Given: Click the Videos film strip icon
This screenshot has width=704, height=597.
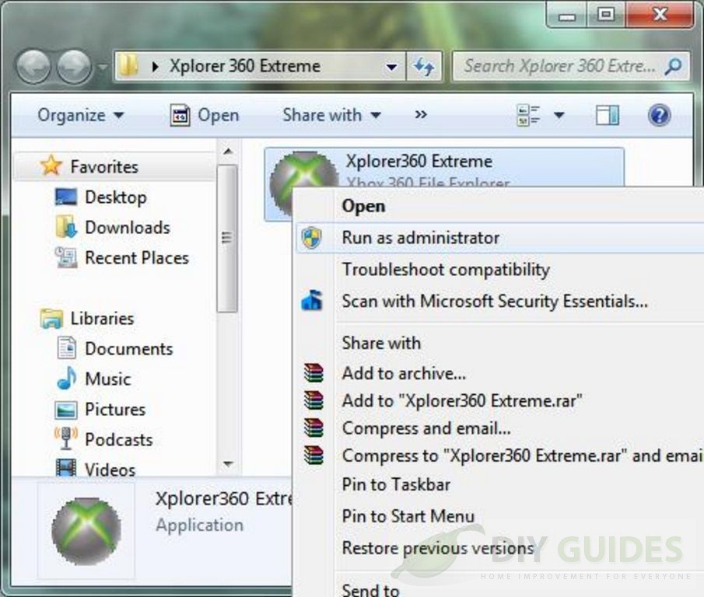Looking at the screenshot, I should pos(66,468).
